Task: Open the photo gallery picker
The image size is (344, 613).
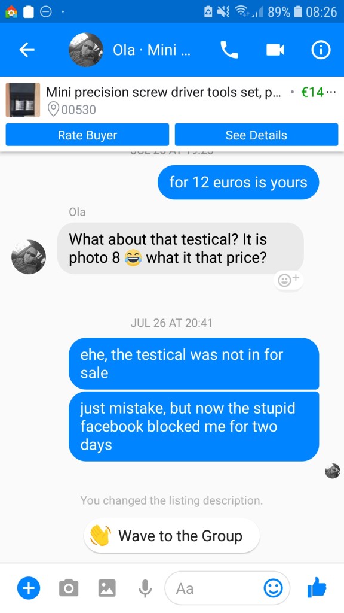Action: pos(106,588)
